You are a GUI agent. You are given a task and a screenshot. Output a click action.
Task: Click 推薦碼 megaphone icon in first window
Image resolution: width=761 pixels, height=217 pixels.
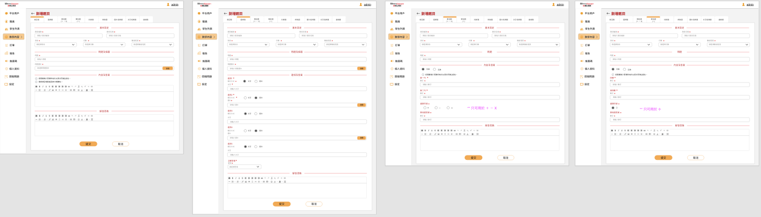7,61
